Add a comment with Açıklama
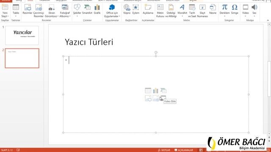This screenshot has width=271, height=152. [148, 9]
